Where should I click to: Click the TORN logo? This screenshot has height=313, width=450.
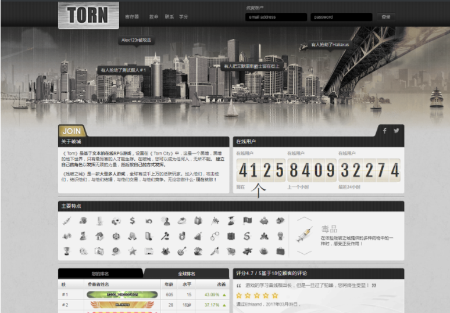[88, 15]
